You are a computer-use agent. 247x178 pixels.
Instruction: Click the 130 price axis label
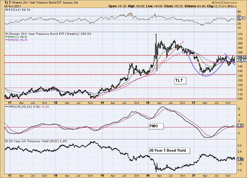coord(240,76)
